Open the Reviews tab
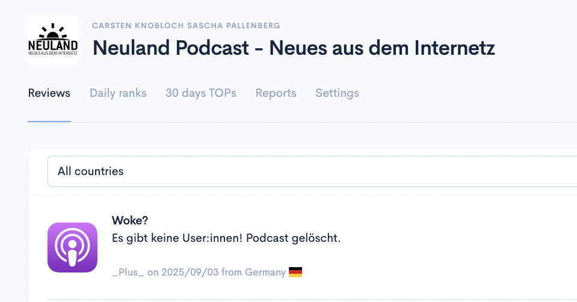577x302 pixels. pos(49,93)
